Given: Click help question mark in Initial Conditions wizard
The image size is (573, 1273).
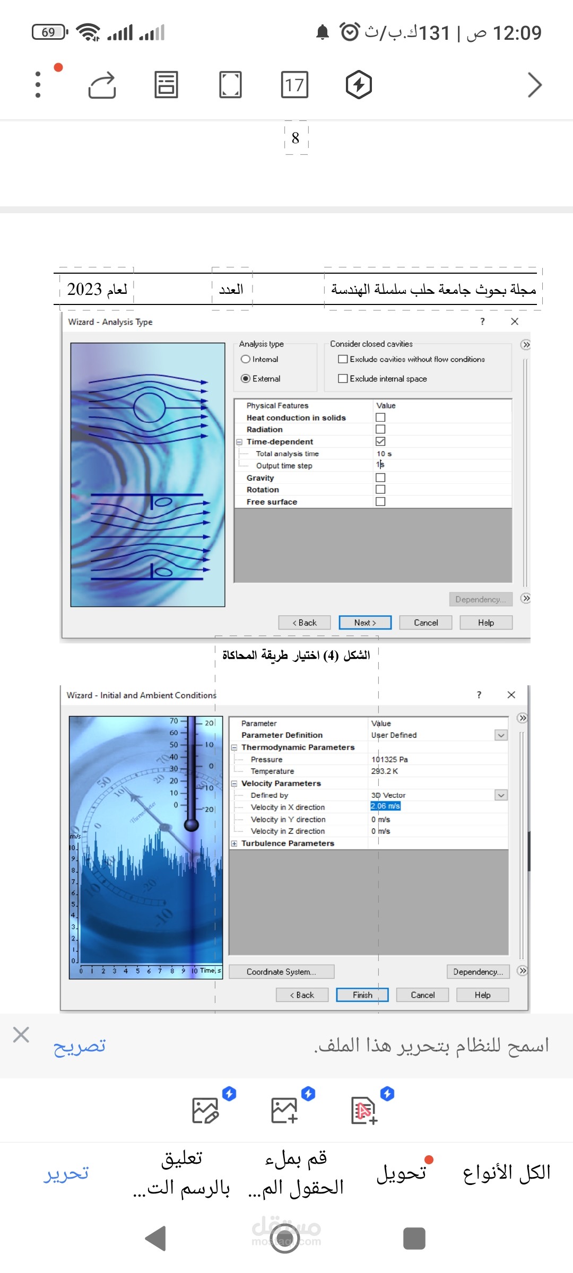Looking at the screenshot, I should [479, 695].
